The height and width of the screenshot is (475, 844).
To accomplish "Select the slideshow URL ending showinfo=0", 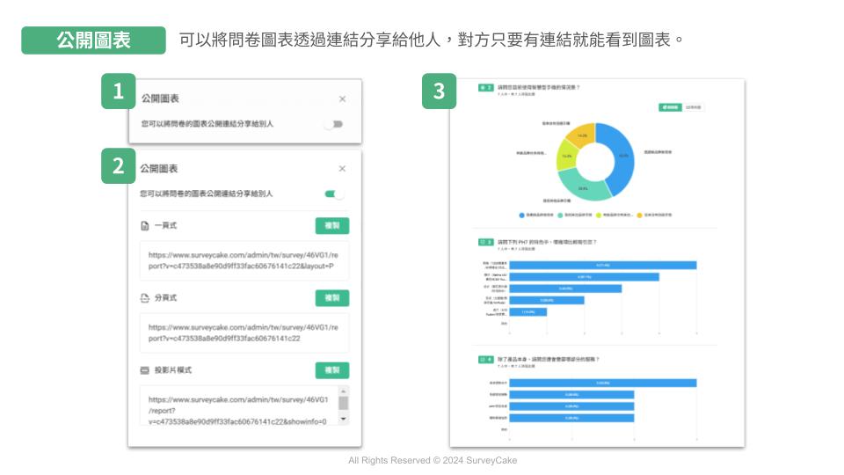I will tap(239, 406).
